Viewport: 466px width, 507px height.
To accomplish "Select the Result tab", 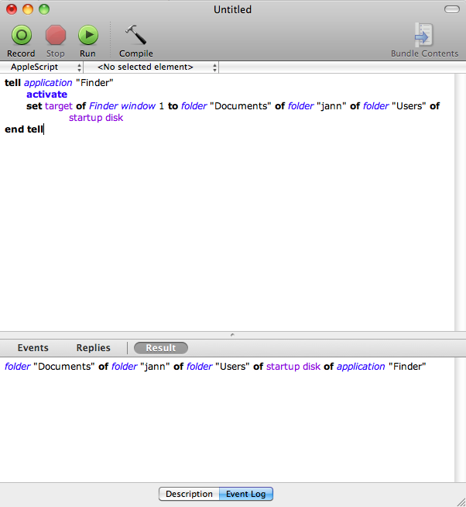I will pos(160,348).
